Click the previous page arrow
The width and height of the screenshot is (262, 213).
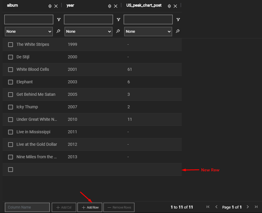click(x=216, y=207)
